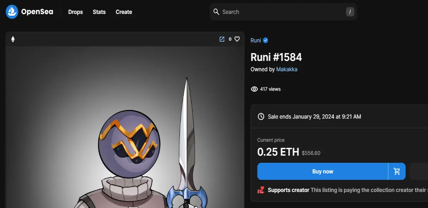Click the sale end date text
Viewport: 428px width, 208px height.
(x=314, y=116)
